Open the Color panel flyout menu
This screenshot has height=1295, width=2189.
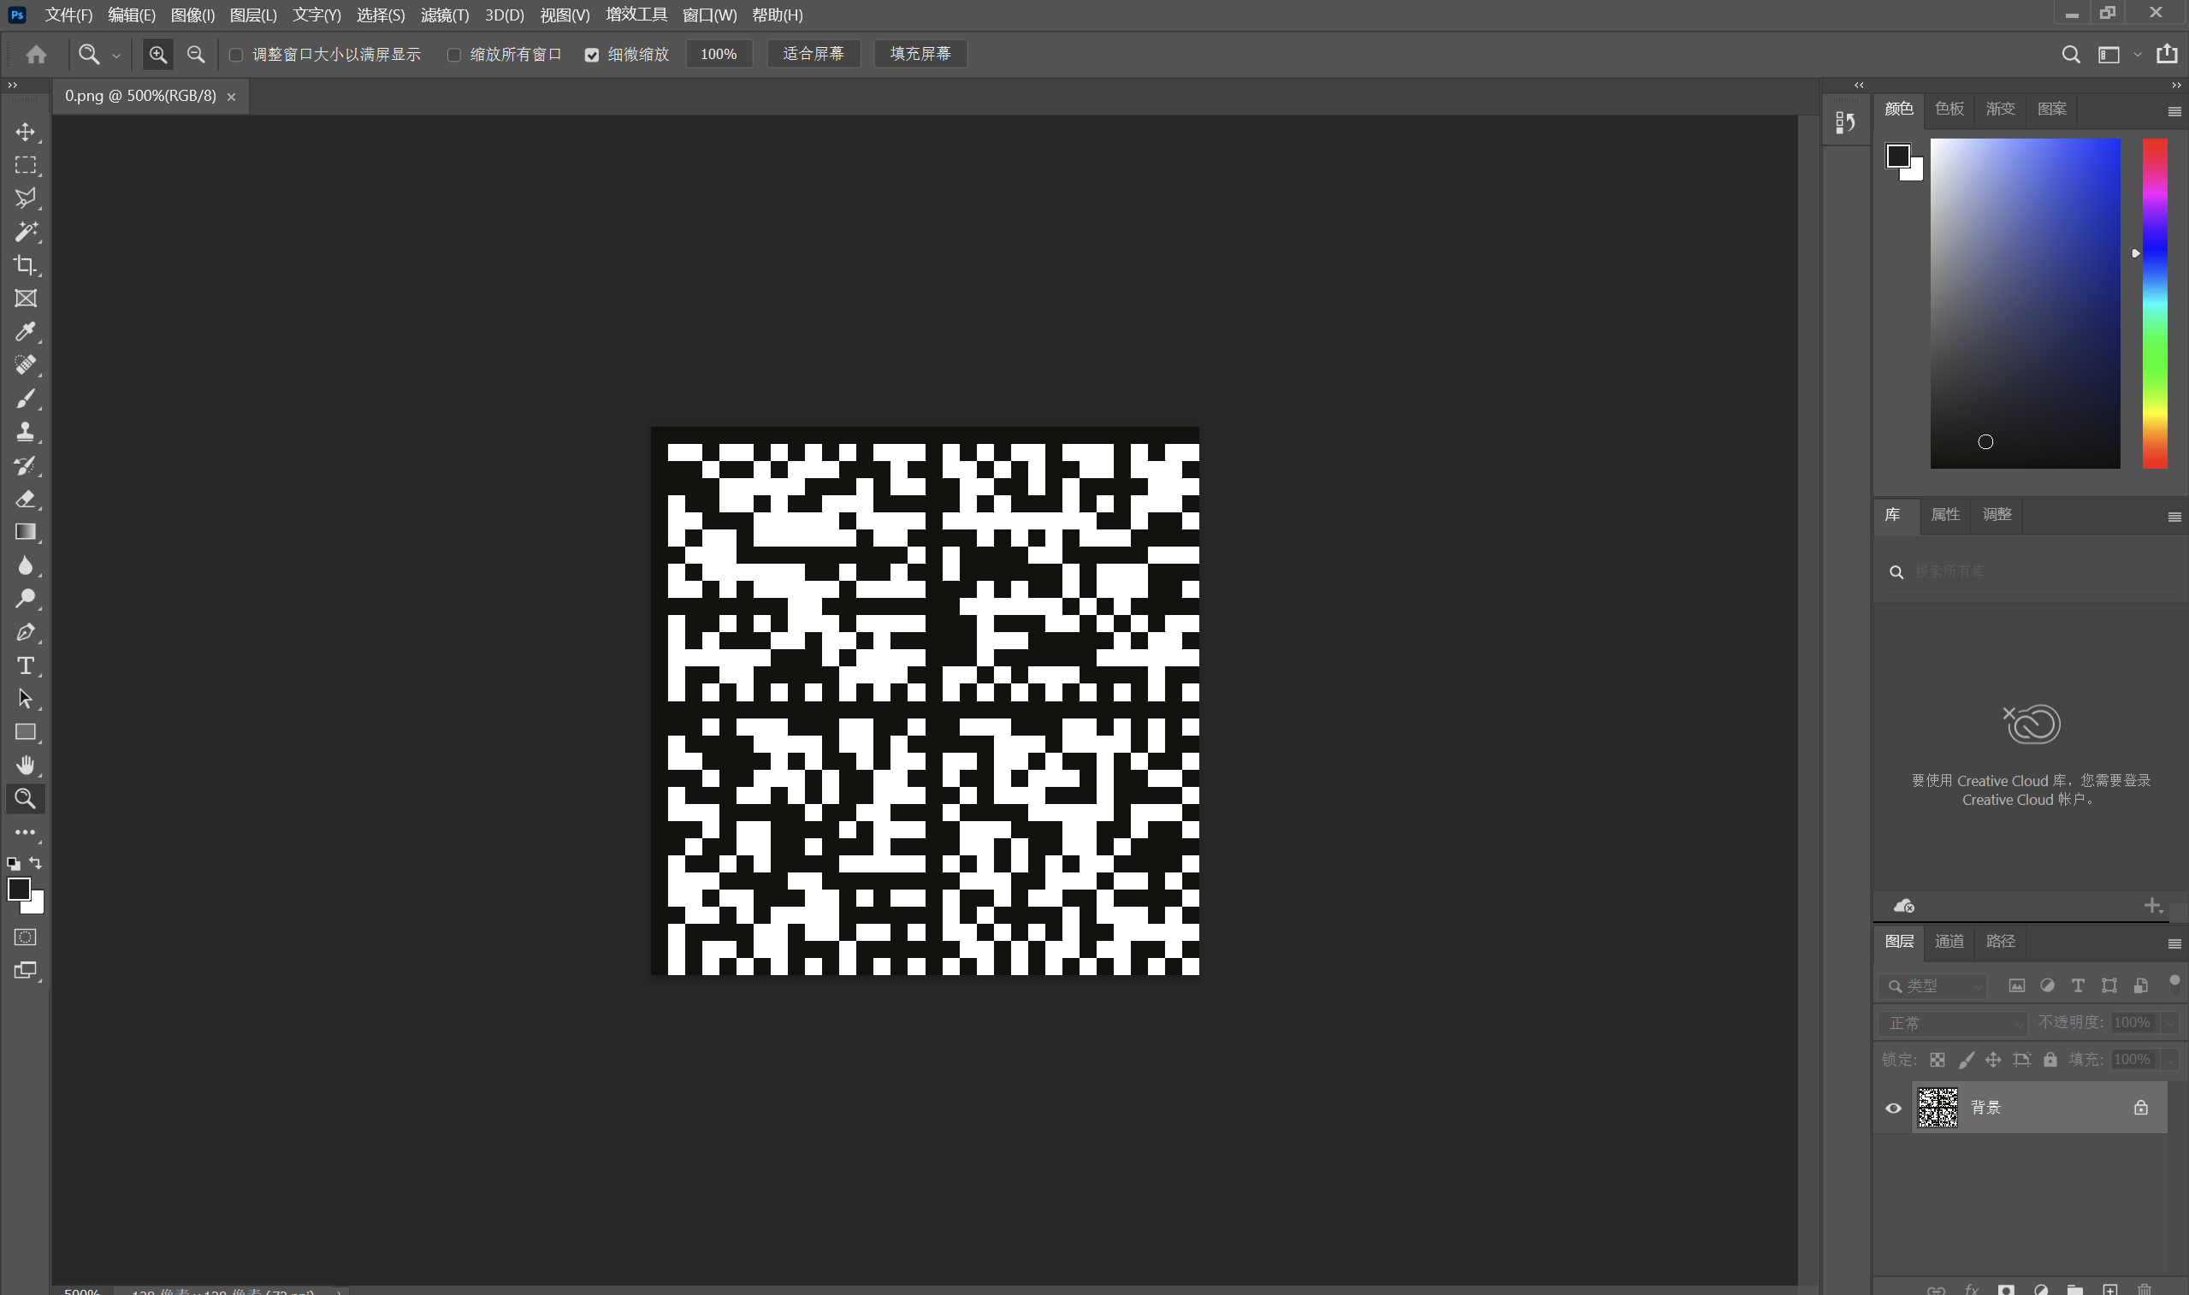point(2174,112)
